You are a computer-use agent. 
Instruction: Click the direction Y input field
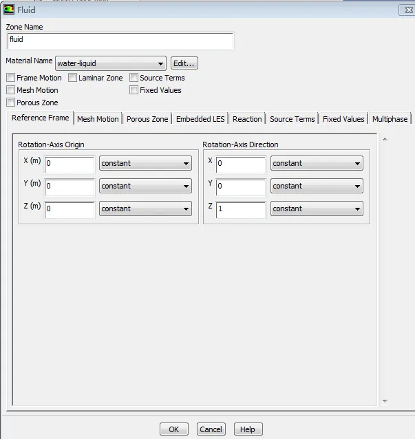pyautogui.click(x=241, y=187)
